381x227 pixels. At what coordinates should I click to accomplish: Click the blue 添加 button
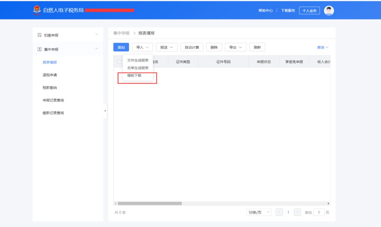121,47
